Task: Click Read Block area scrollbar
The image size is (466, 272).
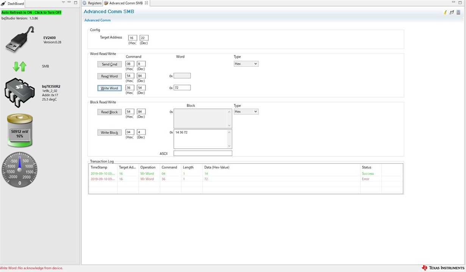Action: [x=229, y=118]
